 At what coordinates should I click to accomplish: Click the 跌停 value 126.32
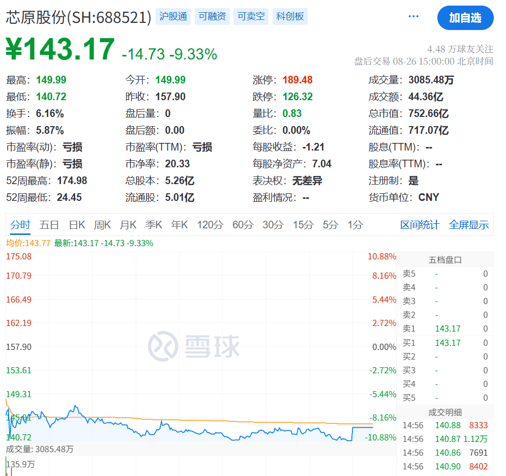point(297,97)
